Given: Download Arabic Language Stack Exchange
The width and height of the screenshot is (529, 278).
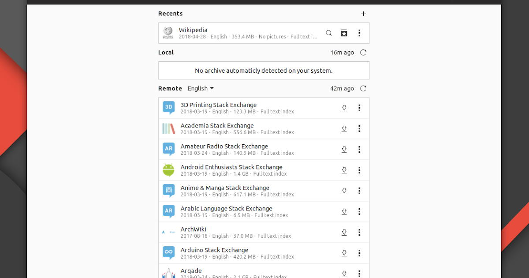Looking at the screenshot, I should click(344, 211).
